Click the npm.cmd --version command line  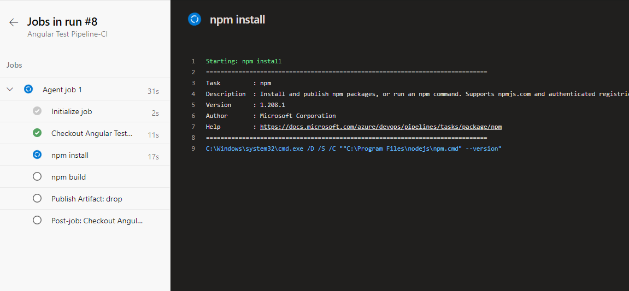[353, 149]
